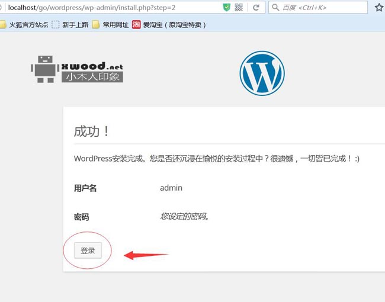Click the QR code icon in address bar
The width and height of the screenshot is (385, 302).
239,7
